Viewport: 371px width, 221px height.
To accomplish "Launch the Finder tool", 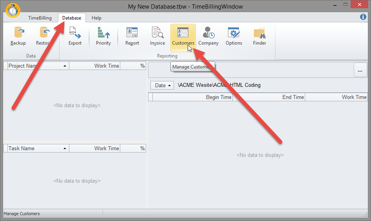I will pos(259,36).
